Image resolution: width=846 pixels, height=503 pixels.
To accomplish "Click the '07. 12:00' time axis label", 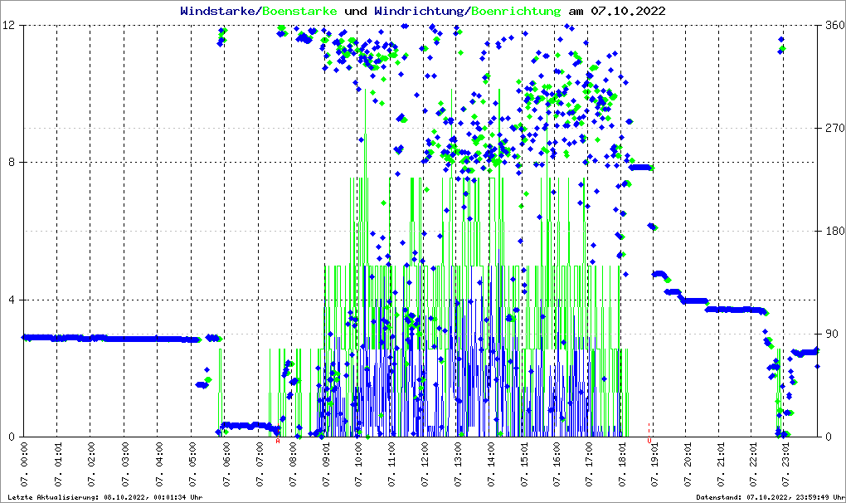I will pyautogui.click(x=425, y=465).
